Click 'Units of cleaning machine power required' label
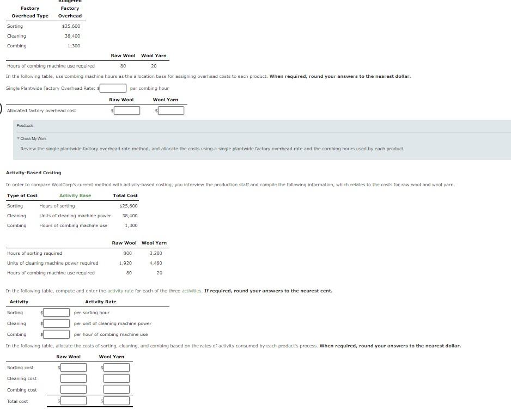Image resolution: width=511 pixels, height=410 pixels. click(x=52, y=263)
